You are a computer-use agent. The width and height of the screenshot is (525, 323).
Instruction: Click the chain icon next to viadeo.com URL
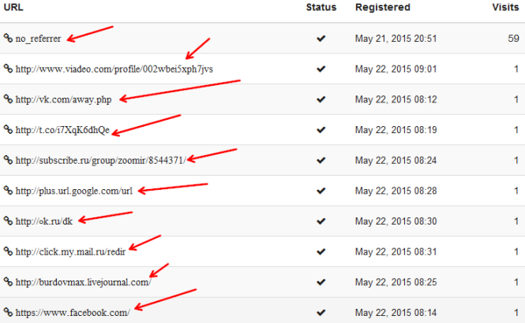click(8, 69)
